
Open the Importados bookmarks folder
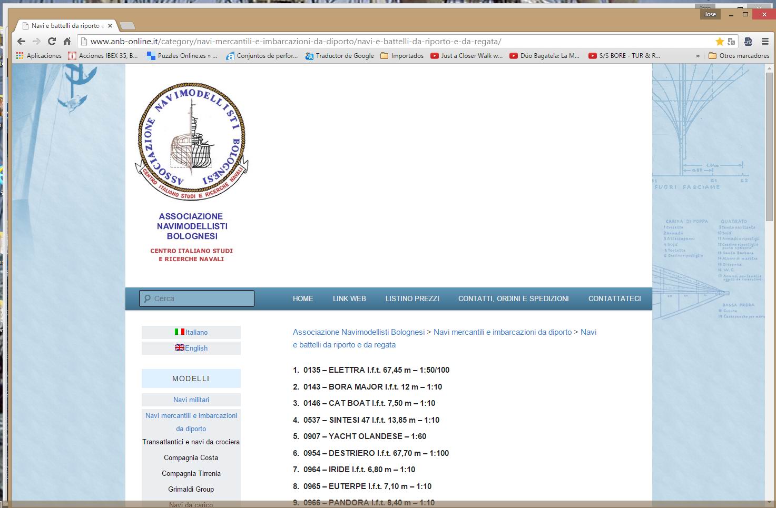point(402,55)
